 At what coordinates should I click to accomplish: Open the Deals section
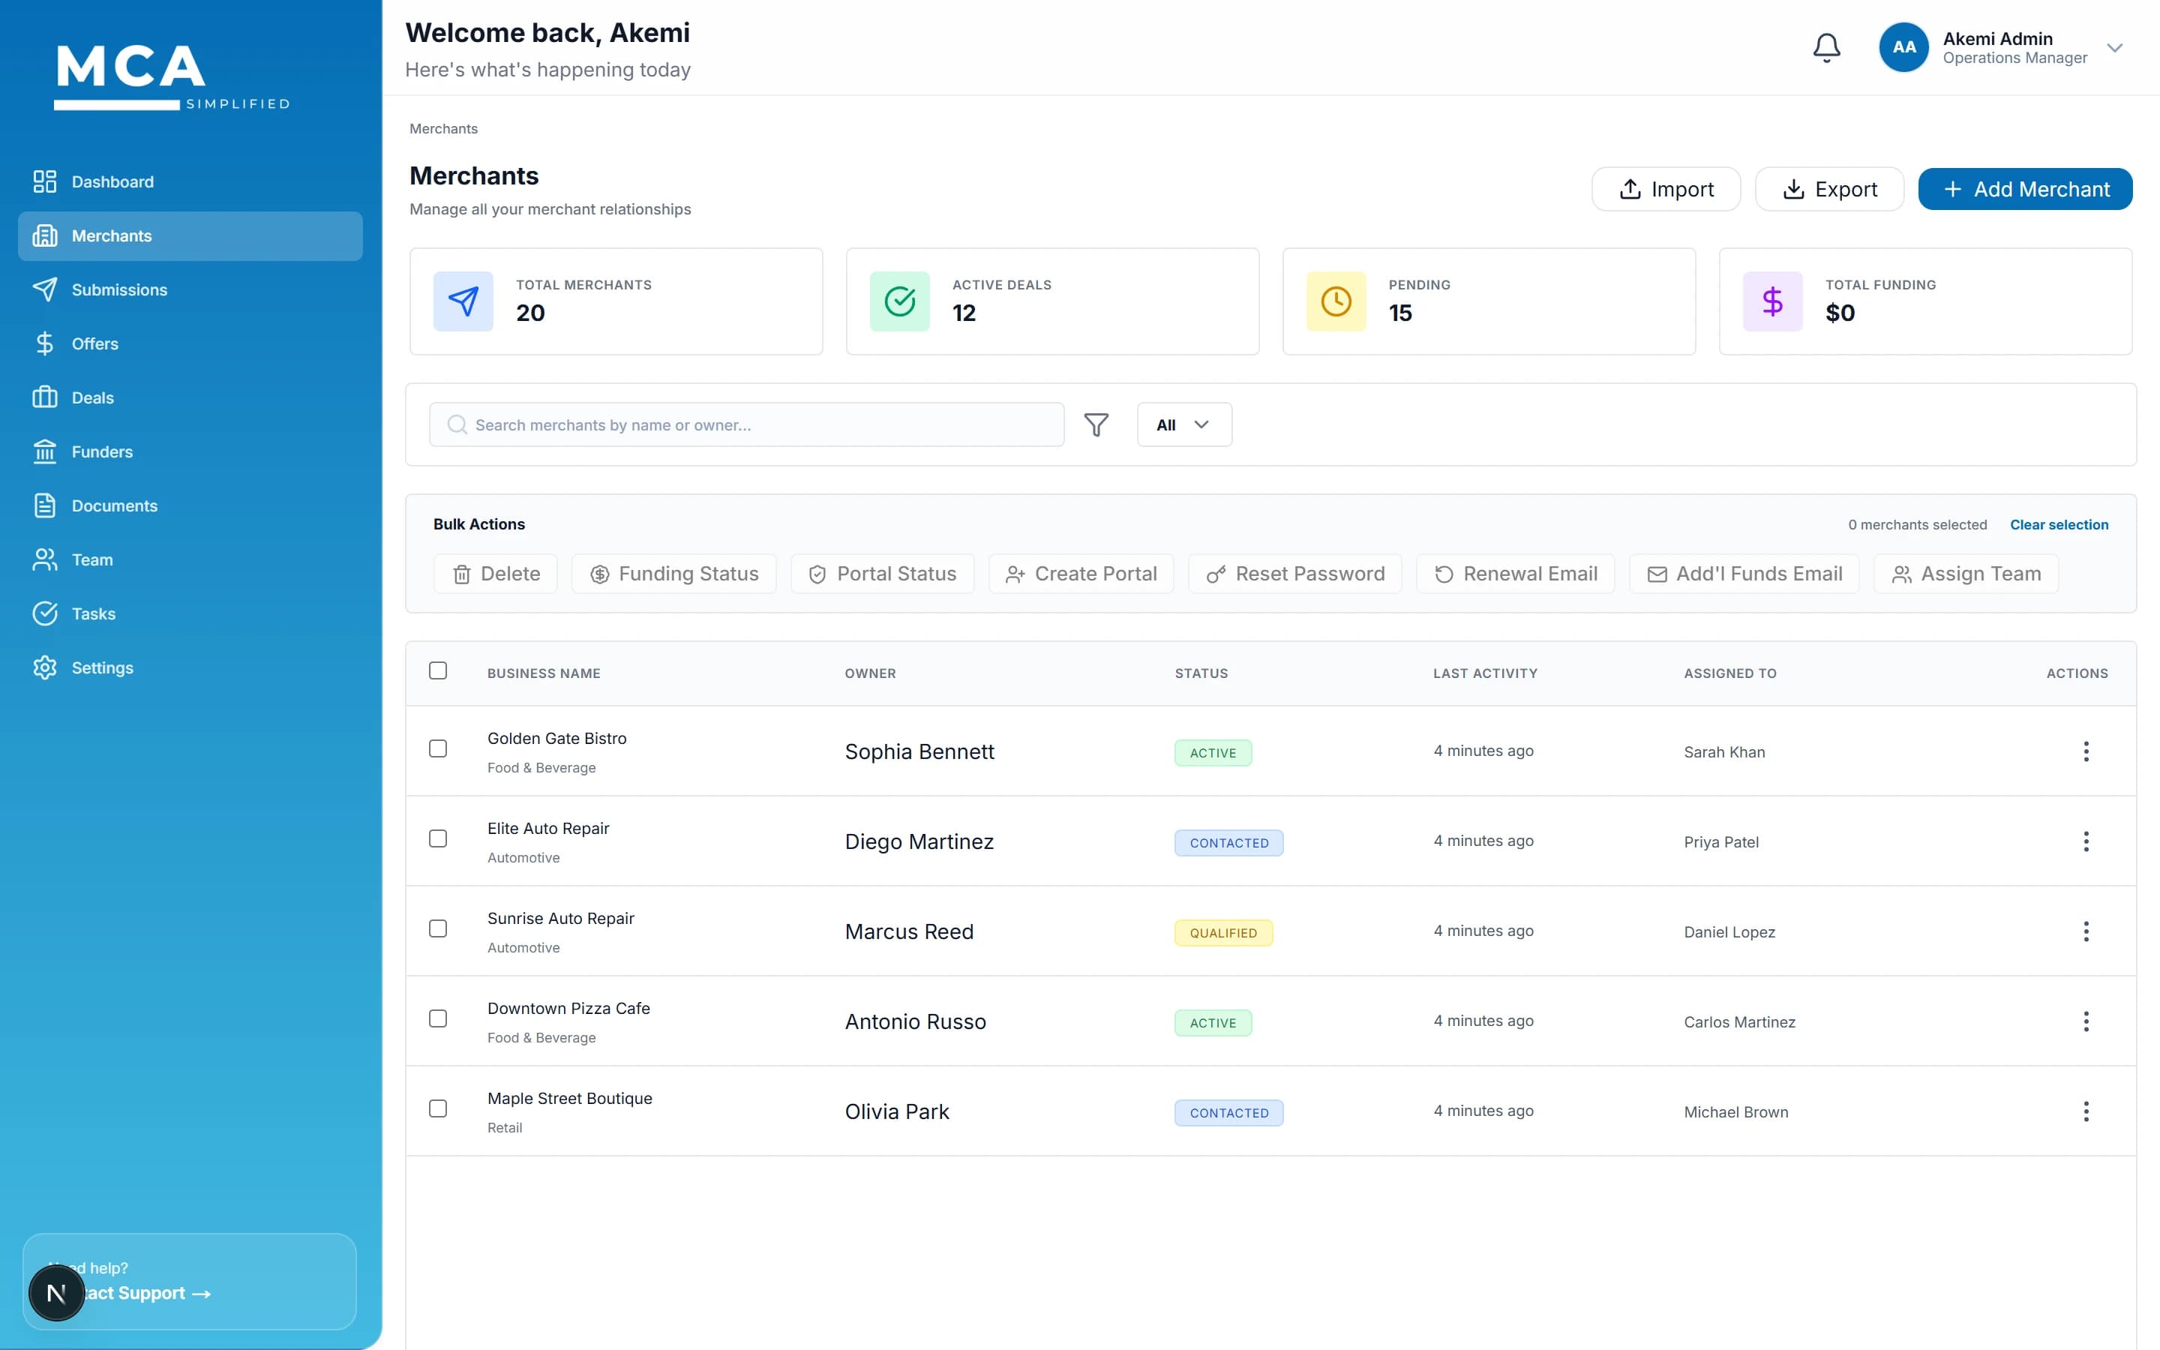pos(190,398)
